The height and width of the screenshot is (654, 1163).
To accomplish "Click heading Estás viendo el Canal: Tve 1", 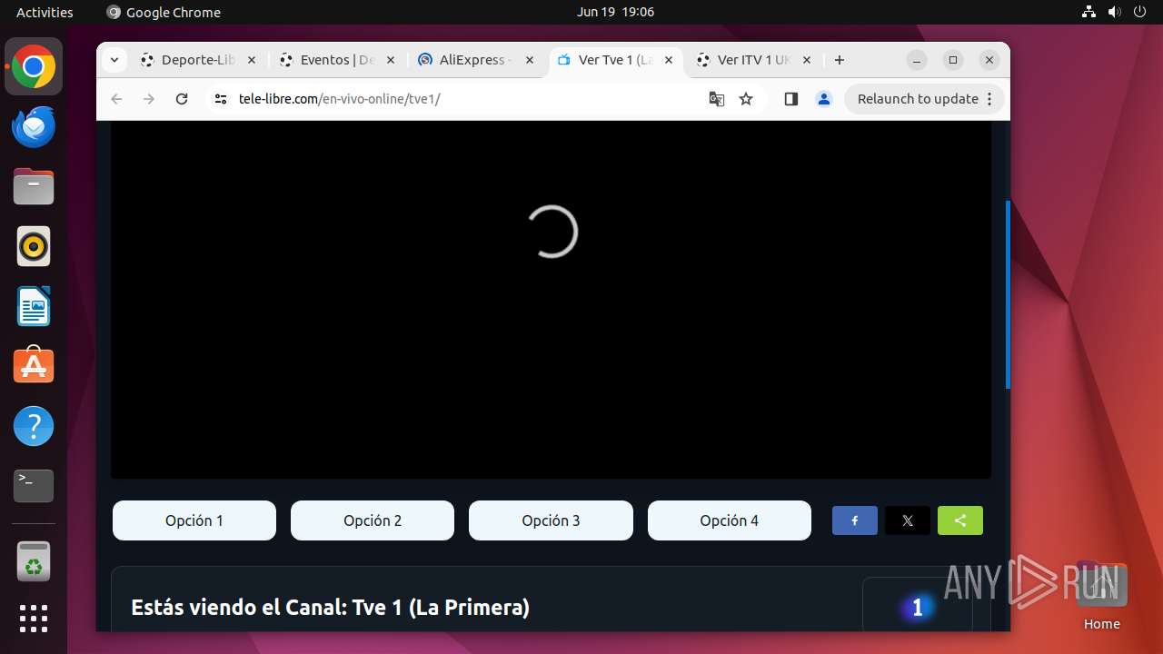I will coord(330,607).
